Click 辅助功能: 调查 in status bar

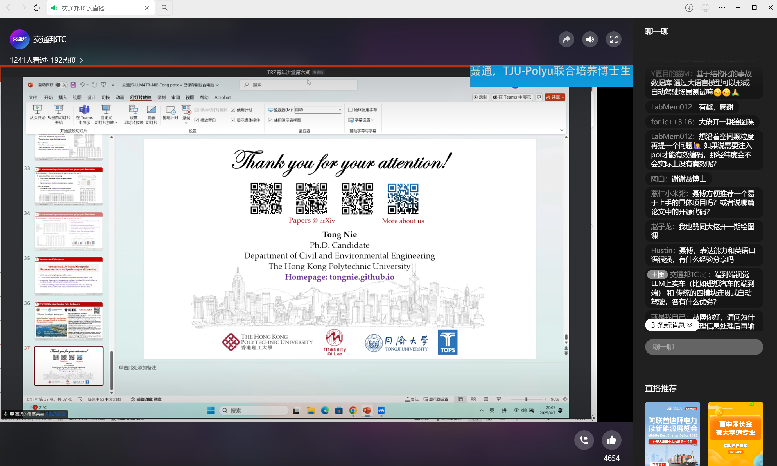coord(146,399)
